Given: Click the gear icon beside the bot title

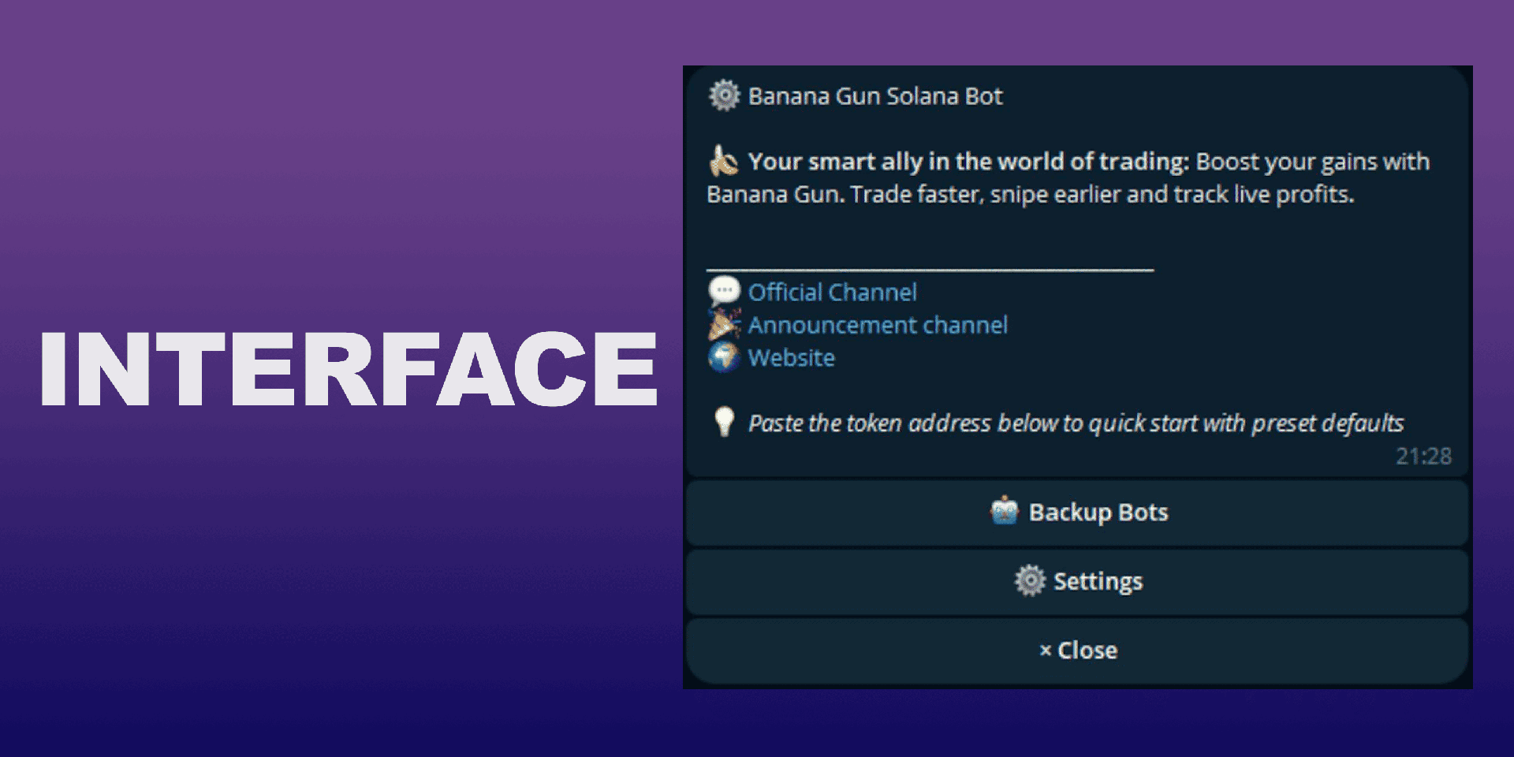Looking at the screenshot, I should pyautogui.click(x=723, y=96).
